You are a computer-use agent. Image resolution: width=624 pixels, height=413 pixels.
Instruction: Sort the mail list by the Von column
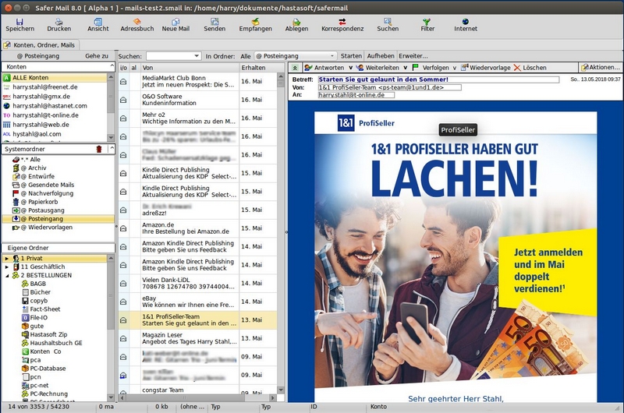[x=190, y=68]
